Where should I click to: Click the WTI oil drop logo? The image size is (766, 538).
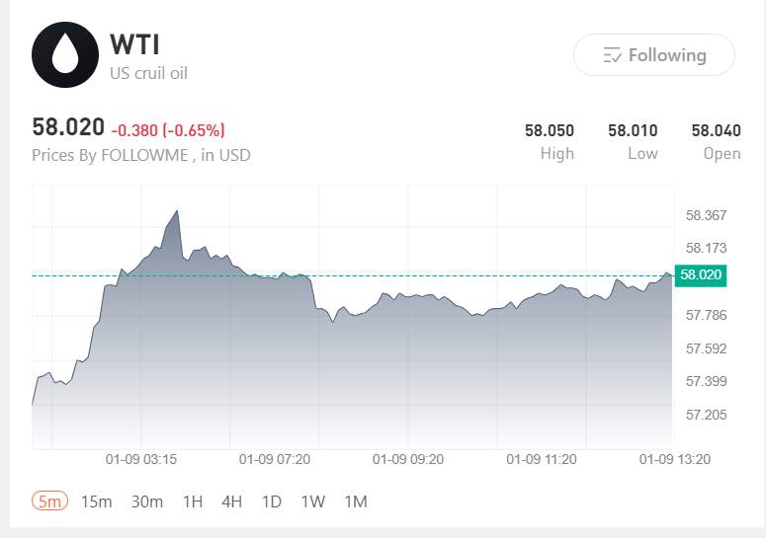(65, 55)
